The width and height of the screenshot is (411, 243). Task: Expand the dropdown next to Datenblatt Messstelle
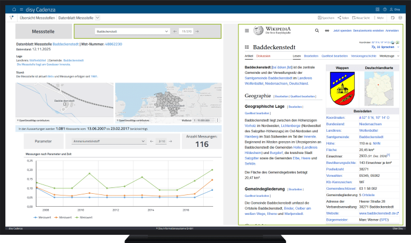point(97,18)
